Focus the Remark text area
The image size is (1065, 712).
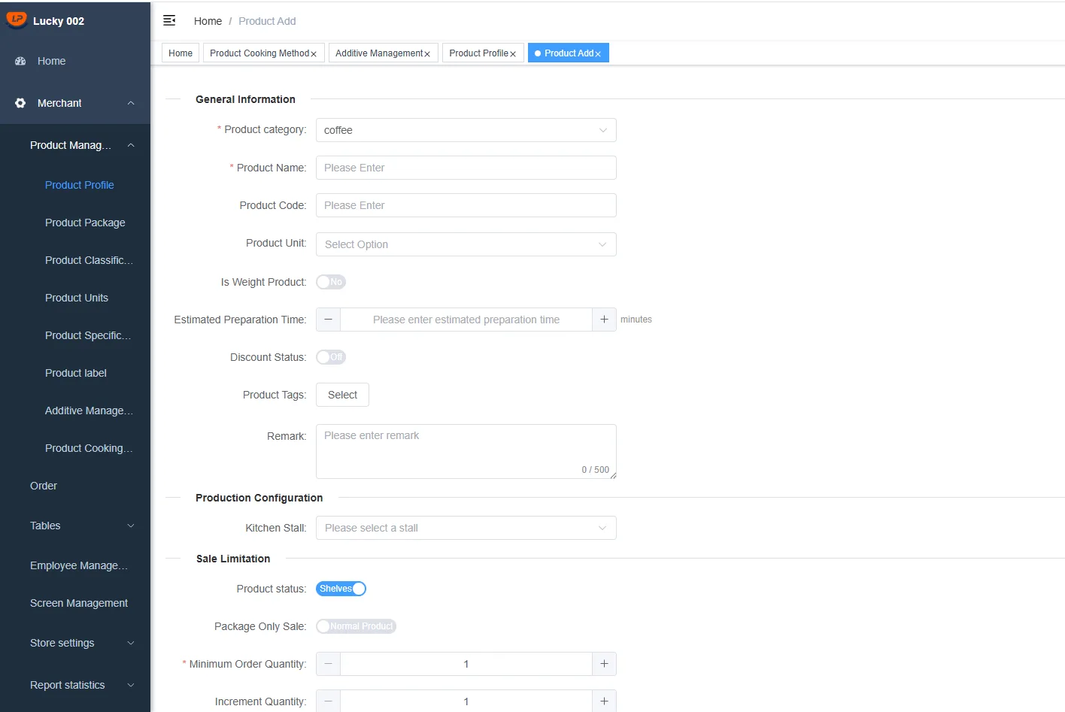coord(466,451)
